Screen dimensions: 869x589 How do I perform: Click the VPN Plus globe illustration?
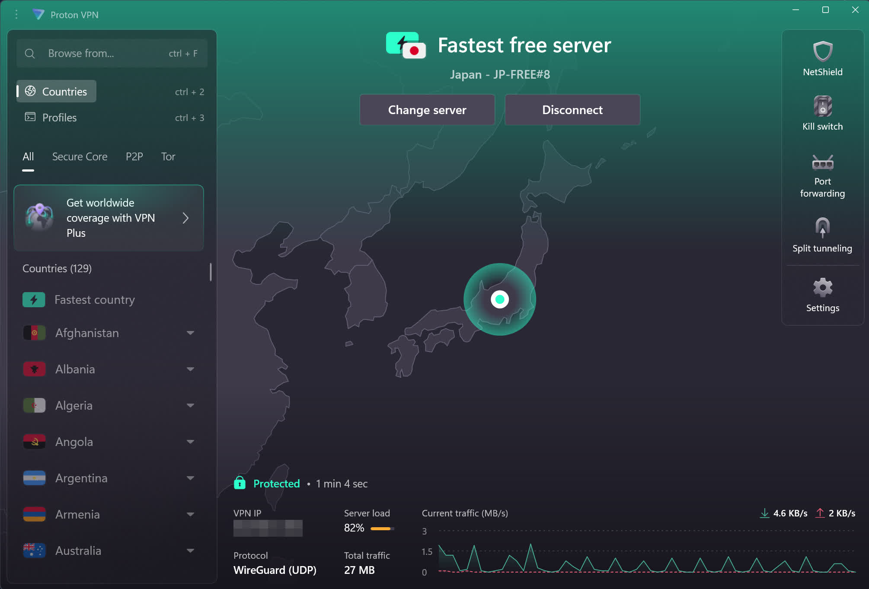coord(39,217)
